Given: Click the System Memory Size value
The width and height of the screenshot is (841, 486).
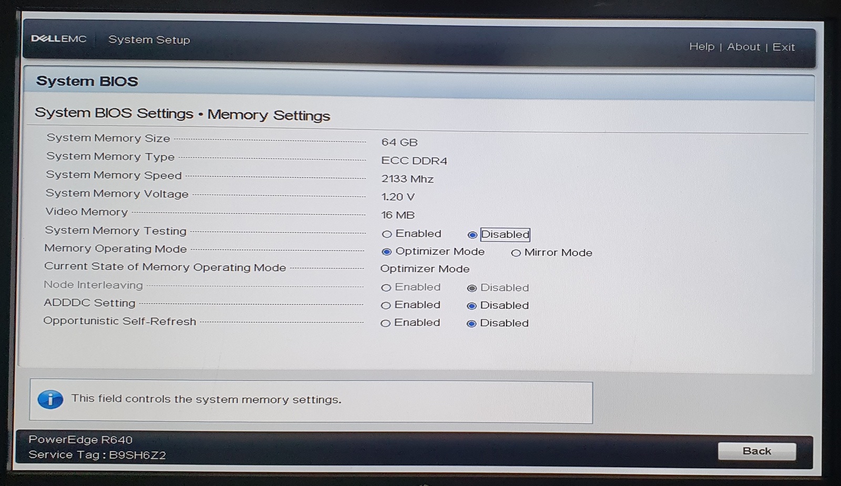Looking at the screenshot, I should tap(399, 142).
